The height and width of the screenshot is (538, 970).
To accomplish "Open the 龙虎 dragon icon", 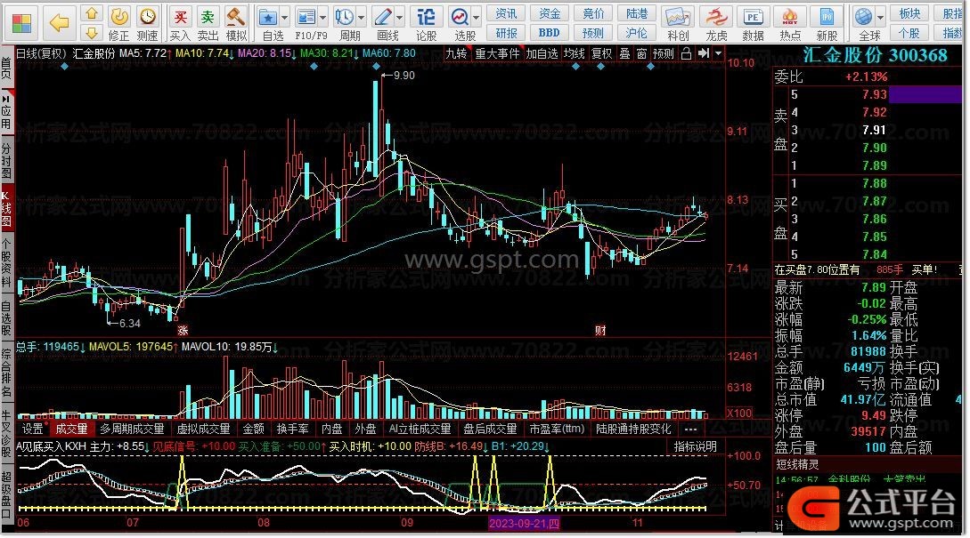I will pyautogui.click(x=716, y=17).
